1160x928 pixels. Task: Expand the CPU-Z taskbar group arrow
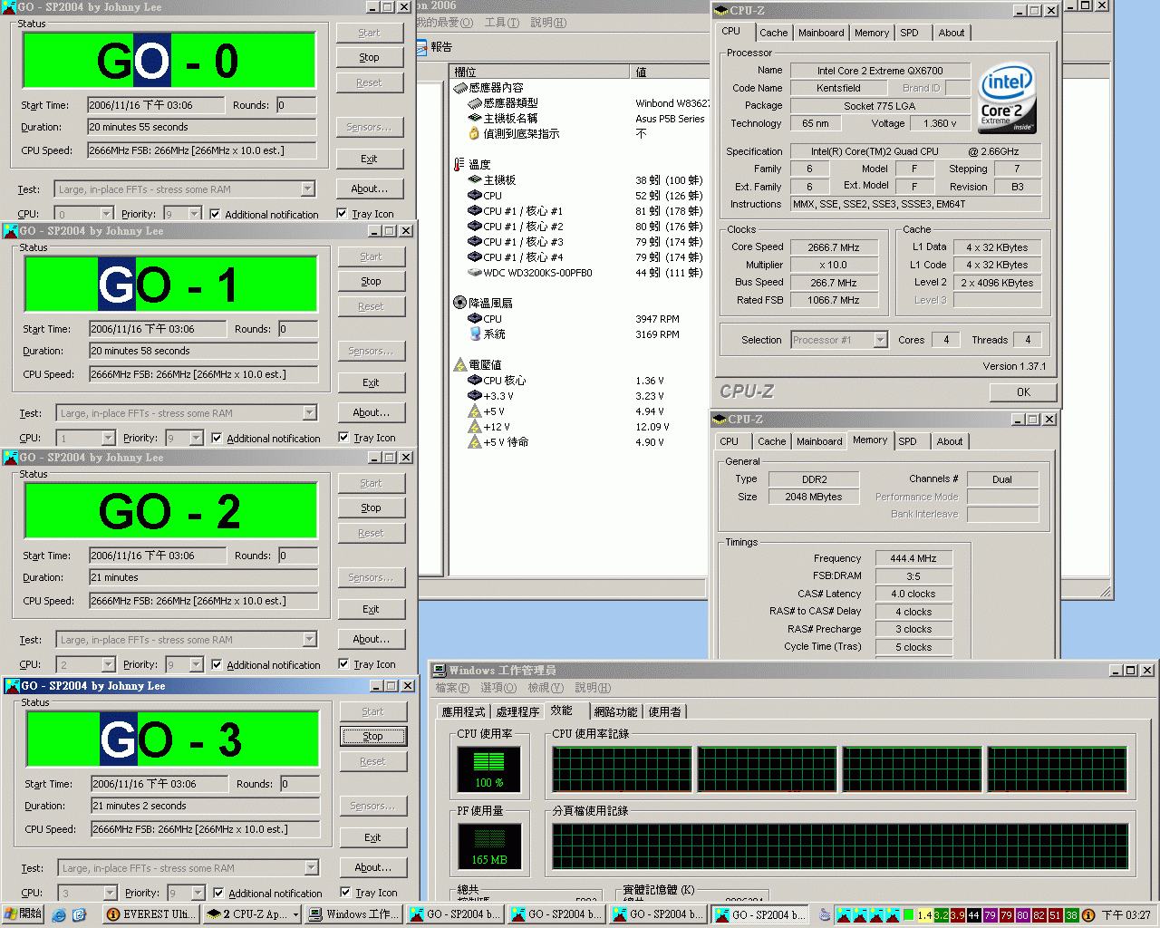pos(295,915)
